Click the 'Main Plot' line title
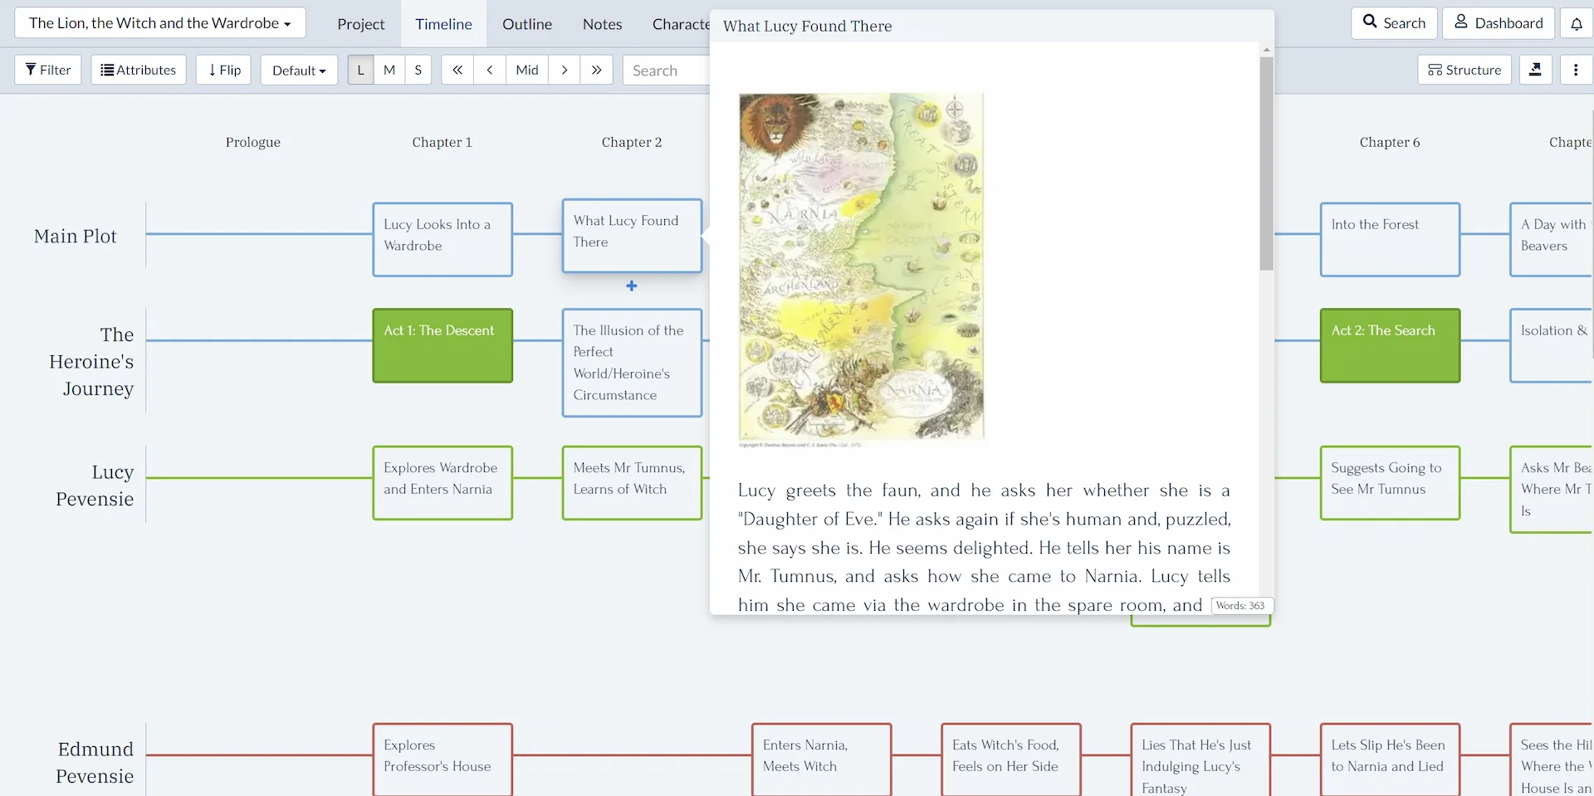 pos(76,237)
